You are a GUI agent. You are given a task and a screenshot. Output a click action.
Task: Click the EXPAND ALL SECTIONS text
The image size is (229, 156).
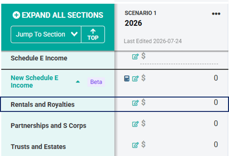(62, 15)
